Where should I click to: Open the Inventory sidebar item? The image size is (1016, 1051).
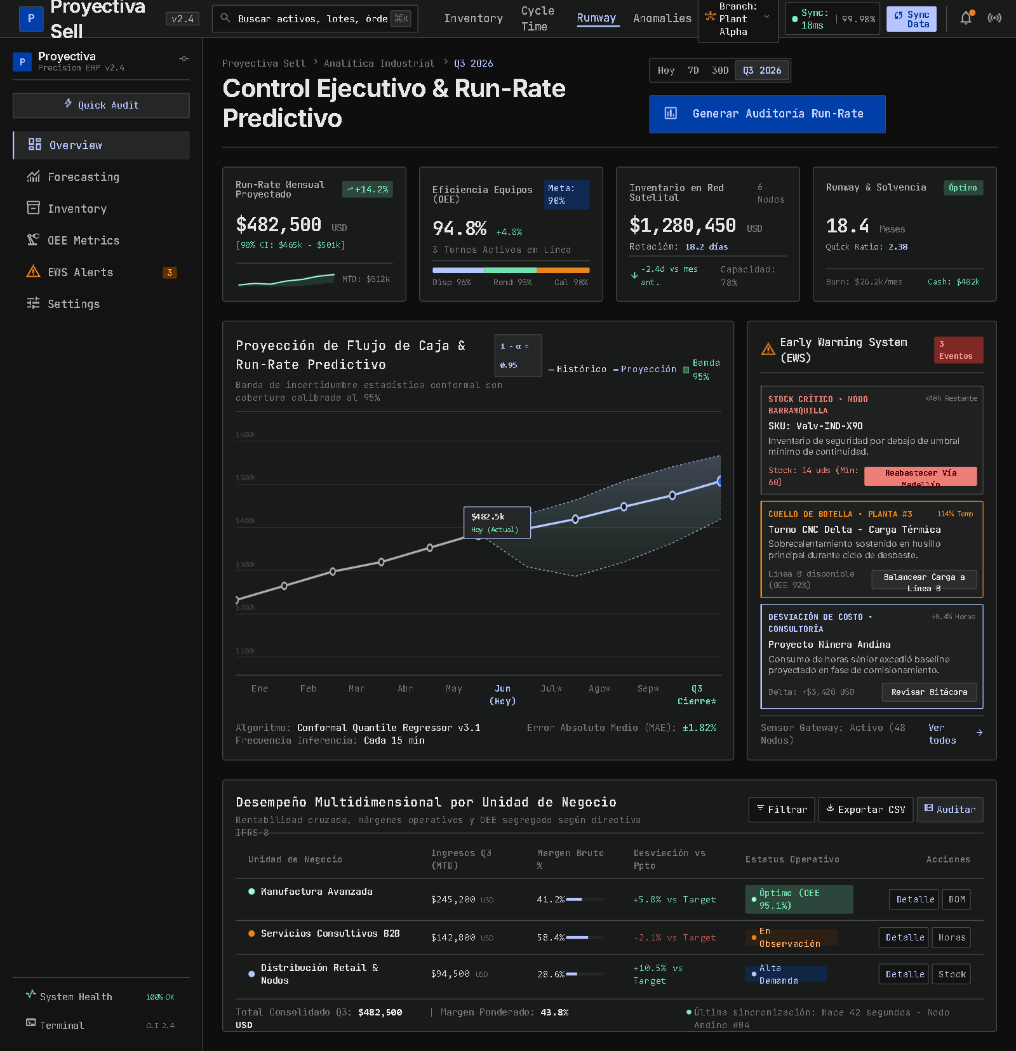point(101,209)
